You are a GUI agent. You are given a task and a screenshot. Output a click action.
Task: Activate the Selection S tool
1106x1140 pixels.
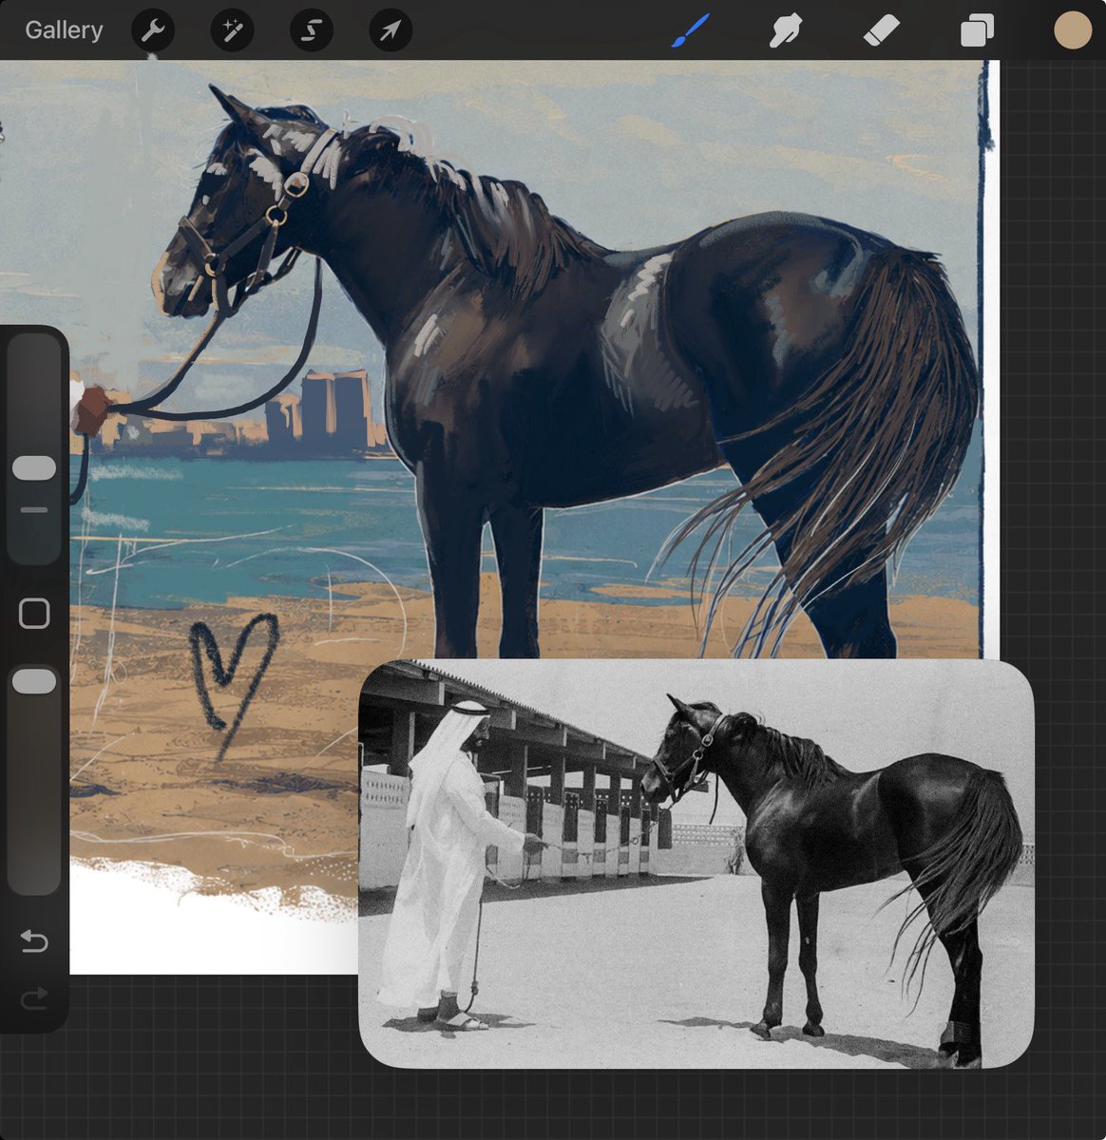point(311,31)
